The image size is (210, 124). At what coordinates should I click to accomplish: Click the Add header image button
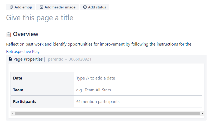(x=57, y=7)
